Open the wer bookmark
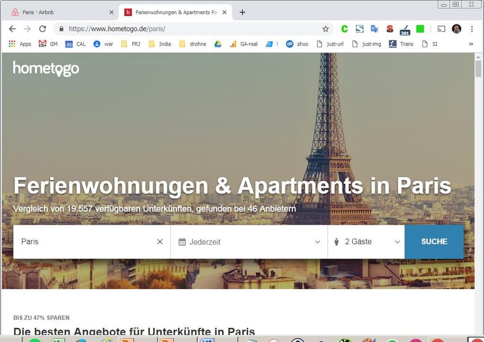 103,44
